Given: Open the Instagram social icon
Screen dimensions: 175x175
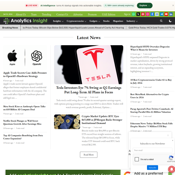Looking at the screenshot, I should click(x=148, y=14).
